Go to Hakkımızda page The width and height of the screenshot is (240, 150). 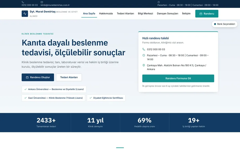click(106, 14)
